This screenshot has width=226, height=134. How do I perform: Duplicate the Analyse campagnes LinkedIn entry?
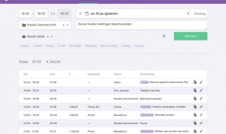[195, 106]
